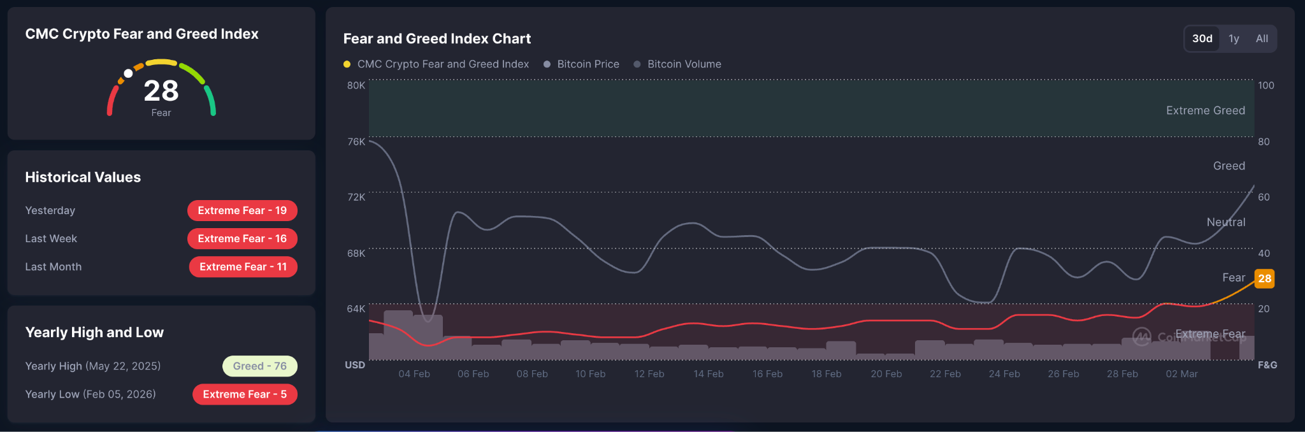Click the gauge showing 28 Fear
The height and width of the screenshot is (432, 1305).
pos(161,89)
